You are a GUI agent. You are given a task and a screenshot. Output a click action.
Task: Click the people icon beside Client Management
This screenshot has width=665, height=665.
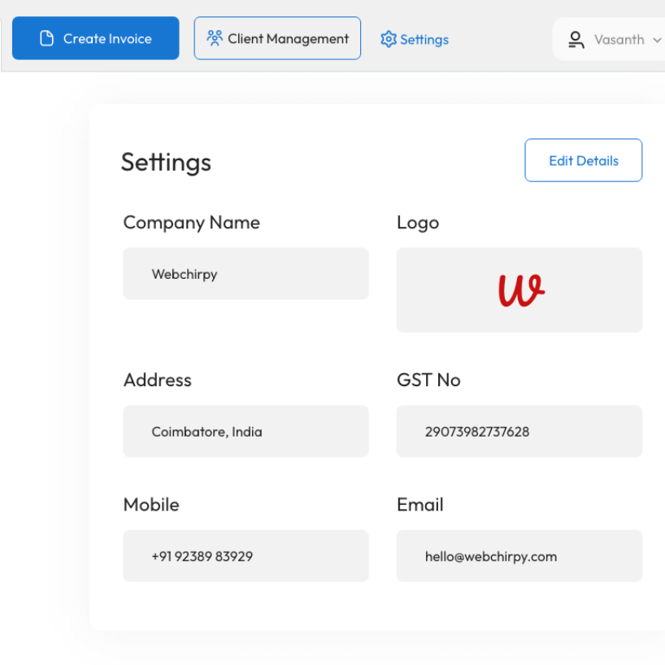click(215, 38)
